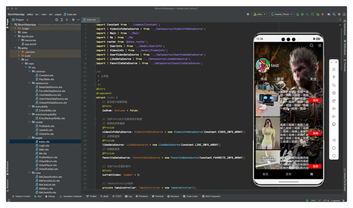The height and width of the screenshot is (208, 353).
Task: Open the Project view selector dropdown
Action: (20, 20)
